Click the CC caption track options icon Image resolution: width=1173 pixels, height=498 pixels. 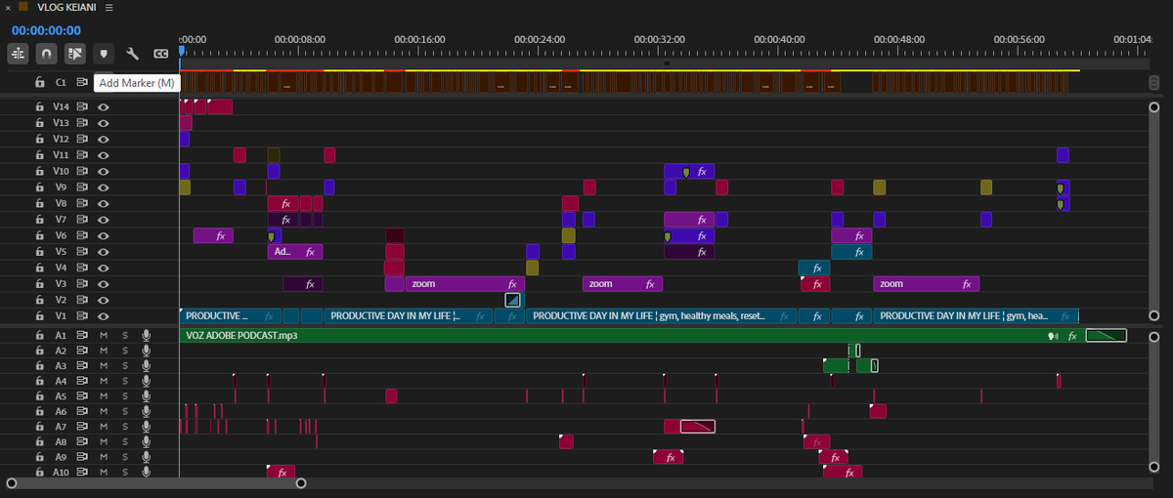pos(161,54)
